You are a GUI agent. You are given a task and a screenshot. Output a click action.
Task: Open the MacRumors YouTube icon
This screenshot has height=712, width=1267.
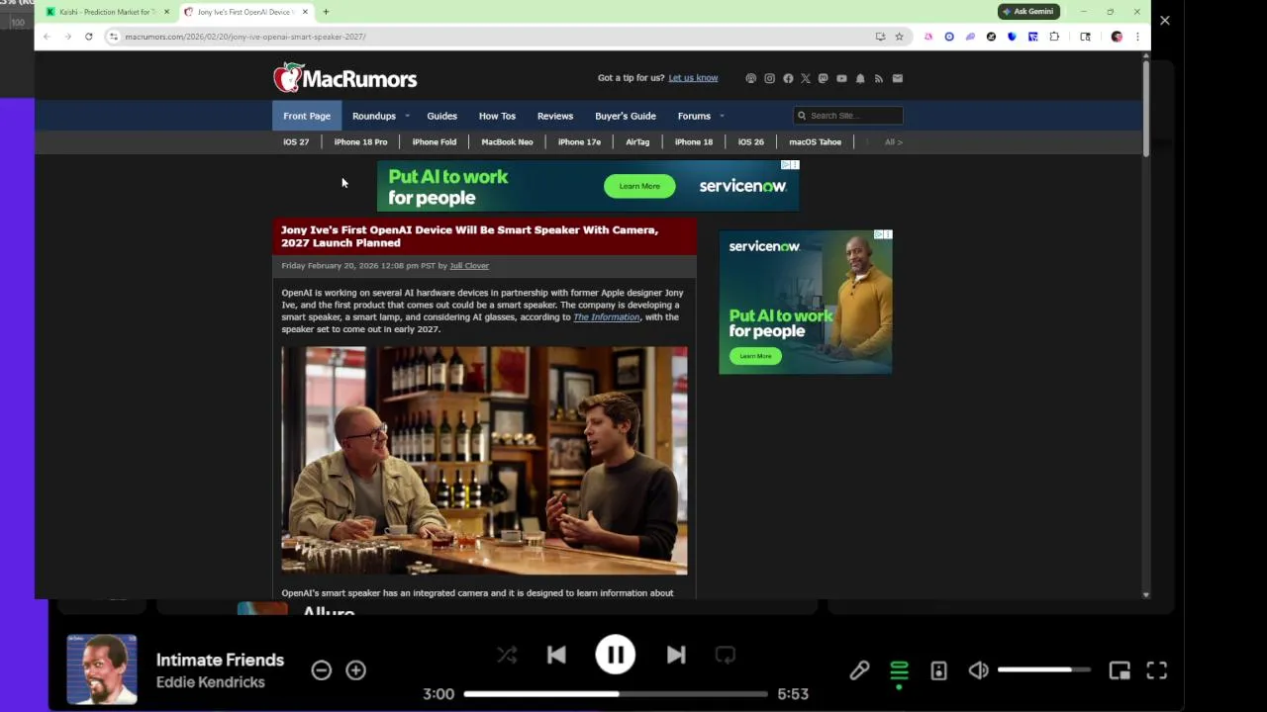pos(841,78)
